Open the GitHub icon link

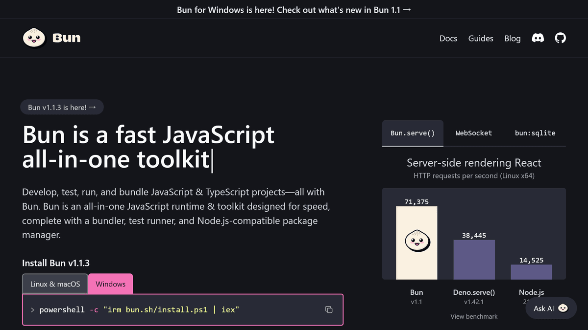pyautogui.click(x=560, y=38)
